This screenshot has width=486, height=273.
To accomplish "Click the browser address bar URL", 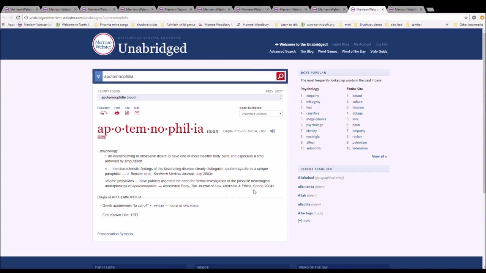I will (x=79, y=17).
